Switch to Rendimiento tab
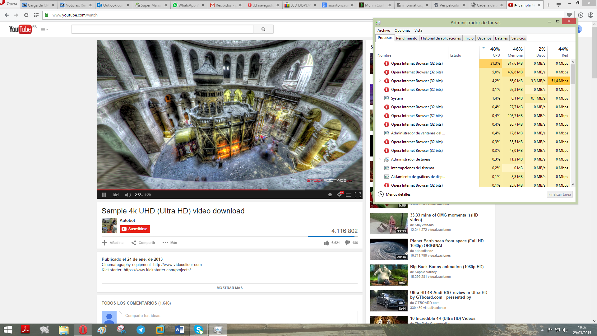The width and height of the screenshot is (597, 336). click(x=406, y=38)
